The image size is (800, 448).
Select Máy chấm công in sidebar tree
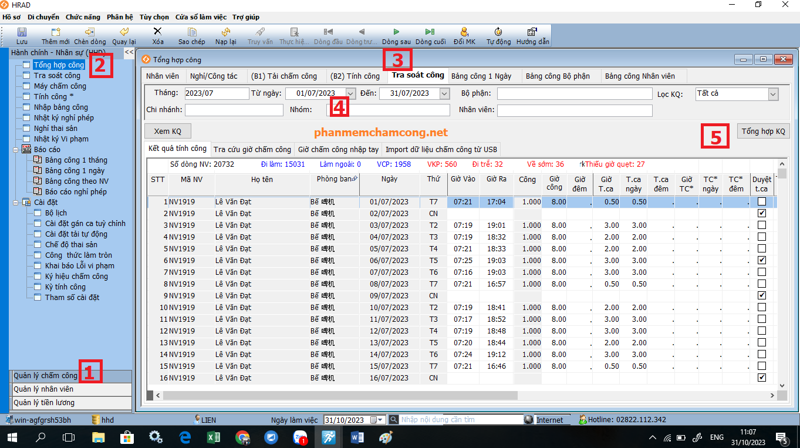[x=60, y=86]
